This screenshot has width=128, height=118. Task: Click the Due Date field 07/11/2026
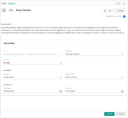tap(95, 91)
